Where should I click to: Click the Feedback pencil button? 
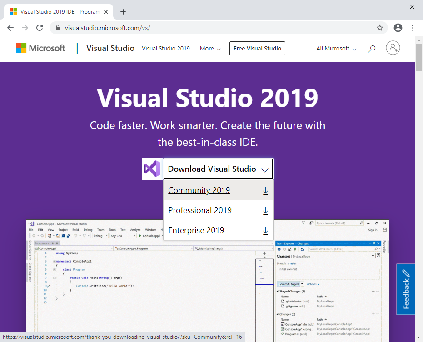click(x=406, y=289)
